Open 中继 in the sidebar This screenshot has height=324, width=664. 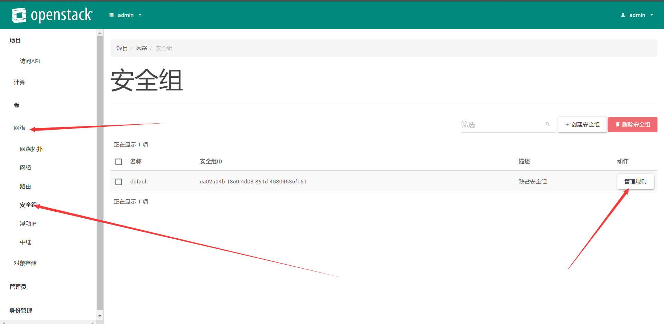[26, 242]
